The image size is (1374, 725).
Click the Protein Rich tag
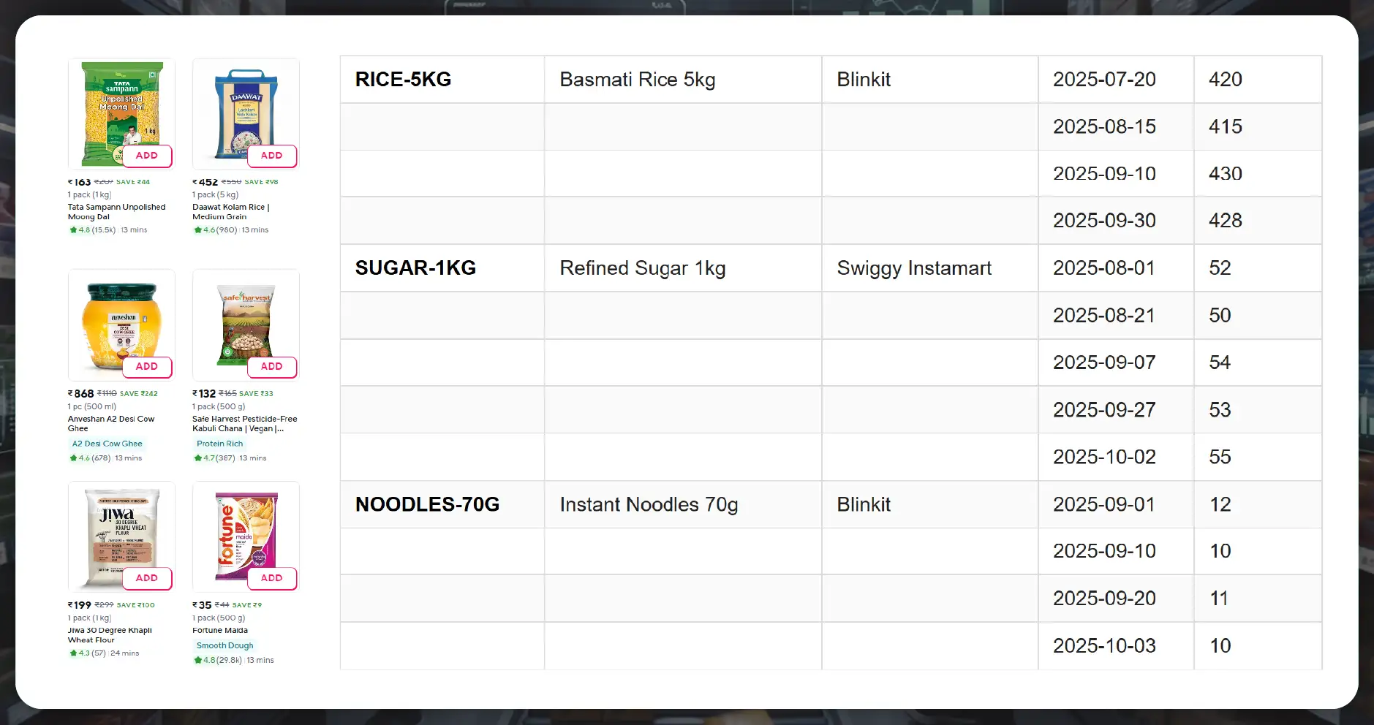point(219,444)
